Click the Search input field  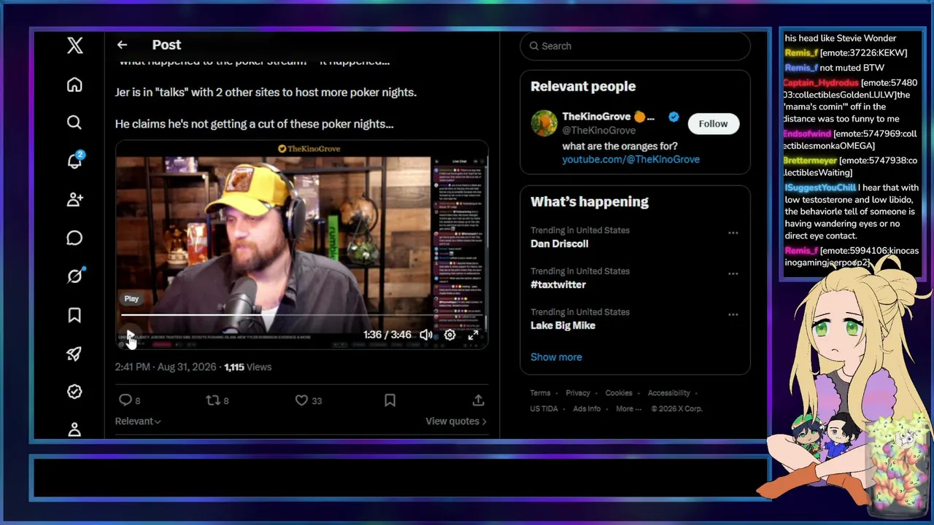pos(635,46)
